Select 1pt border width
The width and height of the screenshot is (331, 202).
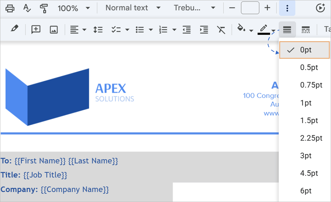304,103
